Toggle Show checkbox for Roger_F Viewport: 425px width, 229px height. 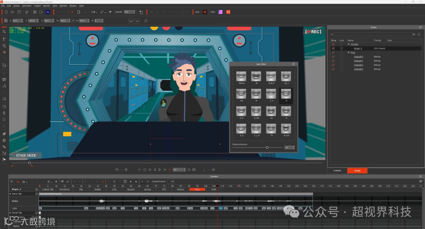tap(333, 48)
